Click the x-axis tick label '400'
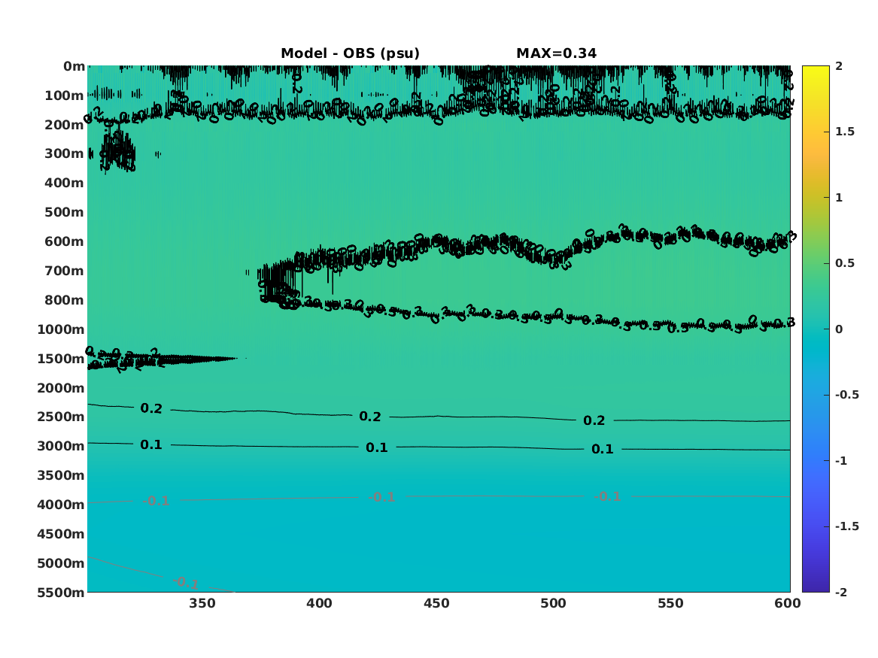 pyautogui.click(x=319, y=603)
